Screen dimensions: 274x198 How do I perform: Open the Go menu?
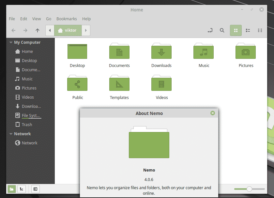tap(49, 19)
